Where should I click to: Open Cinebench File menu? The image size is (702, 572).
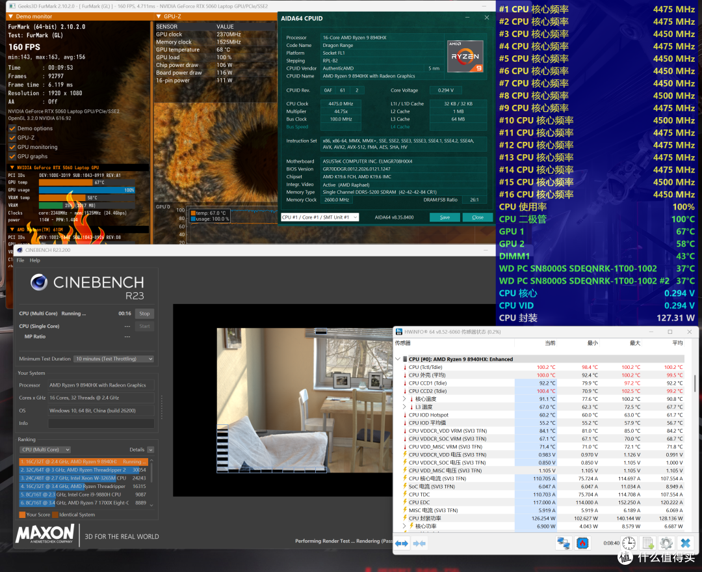tap(20, 260)
